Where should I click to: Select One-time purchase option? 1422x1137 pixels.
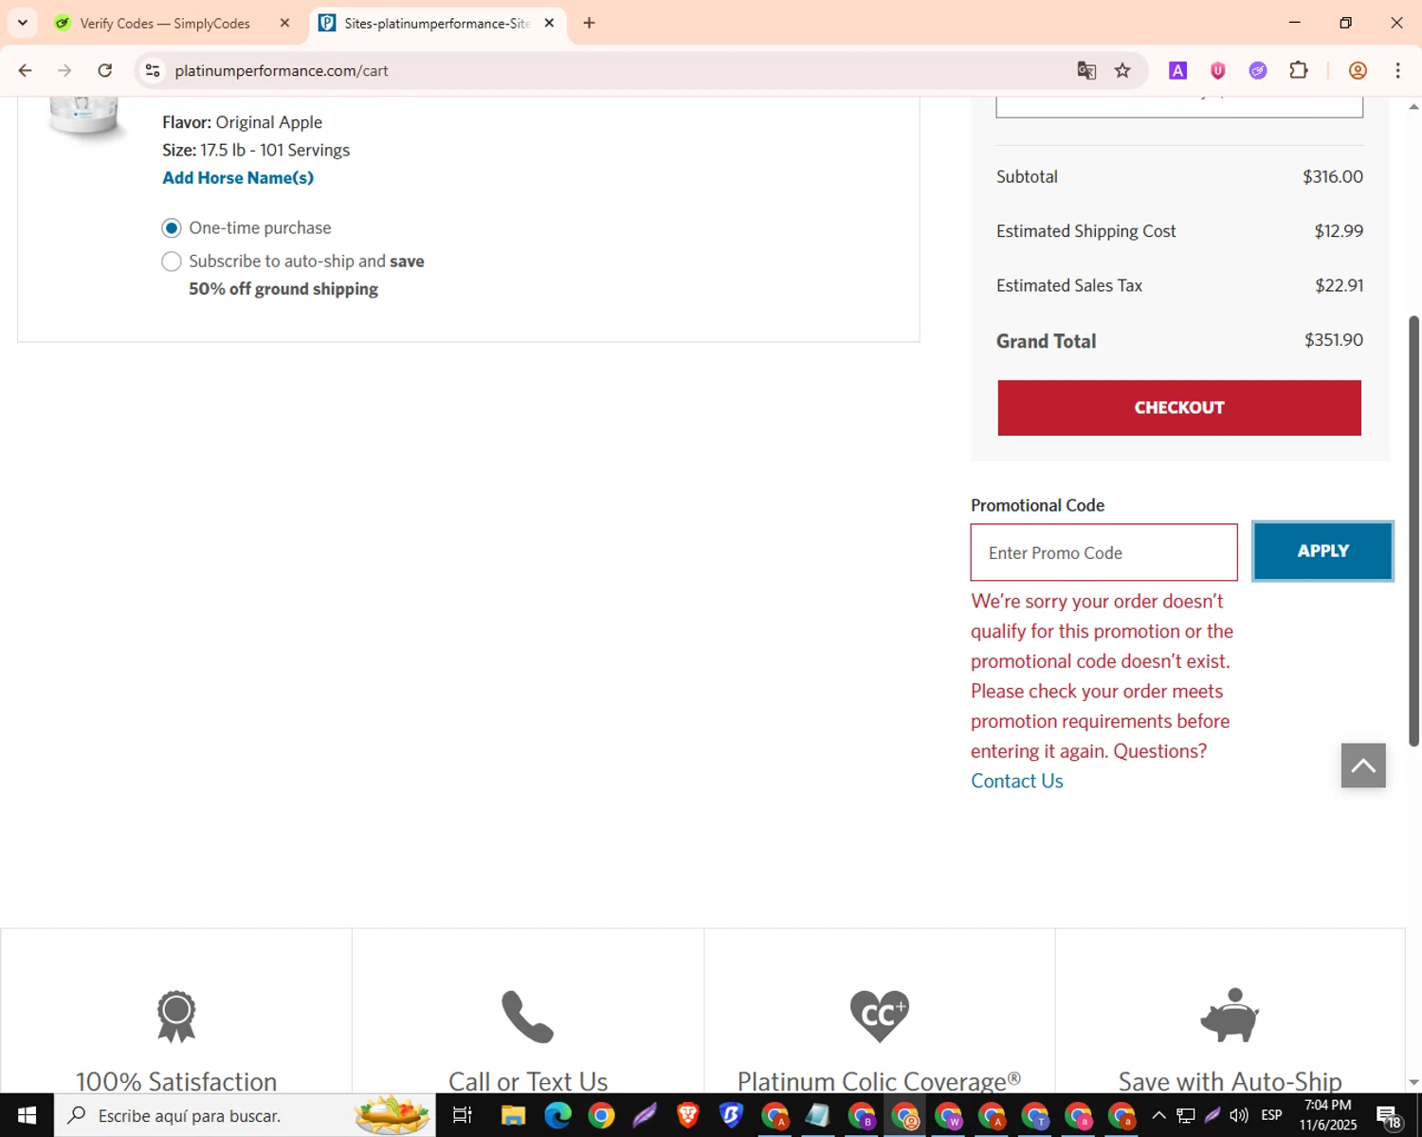click(x=172, y=228)
